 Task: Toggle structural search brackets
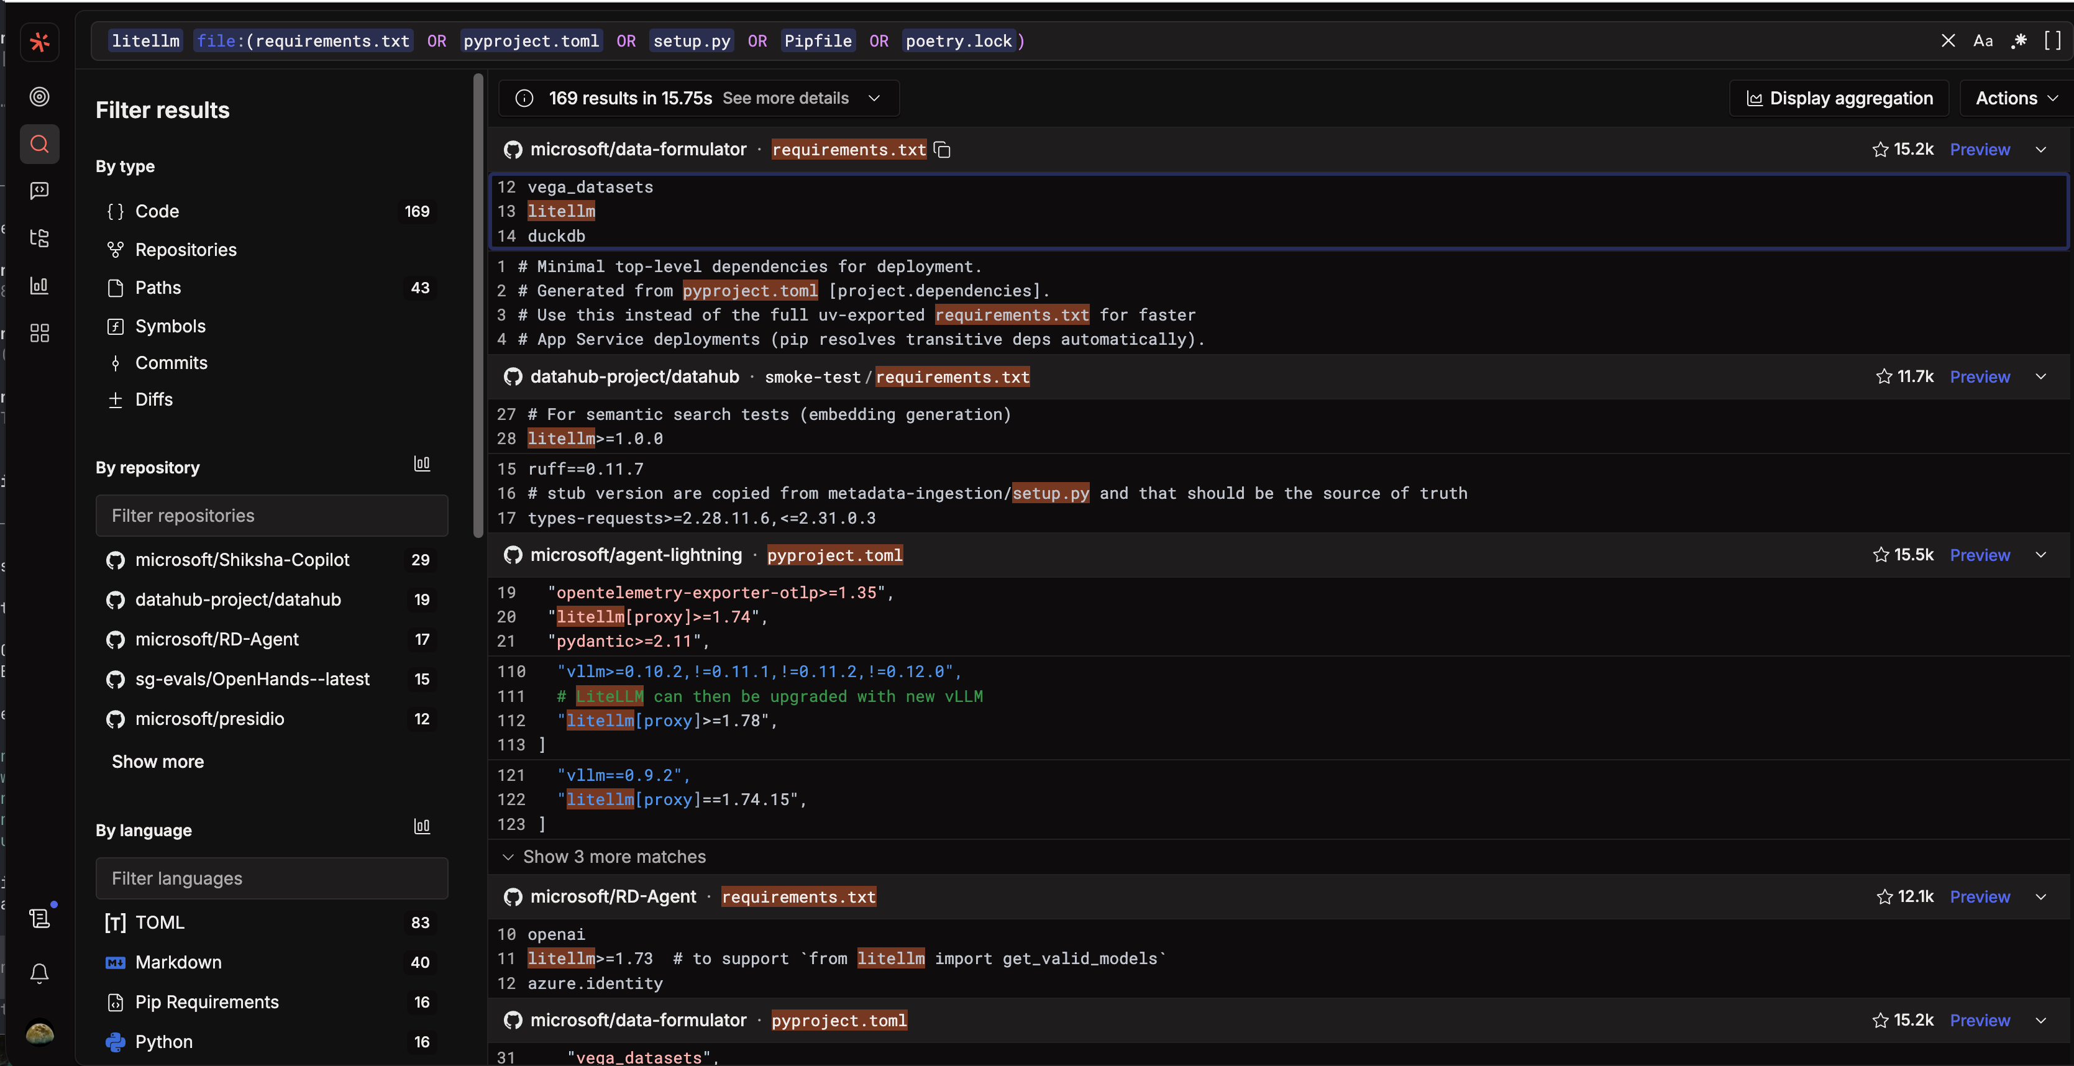2052,41
